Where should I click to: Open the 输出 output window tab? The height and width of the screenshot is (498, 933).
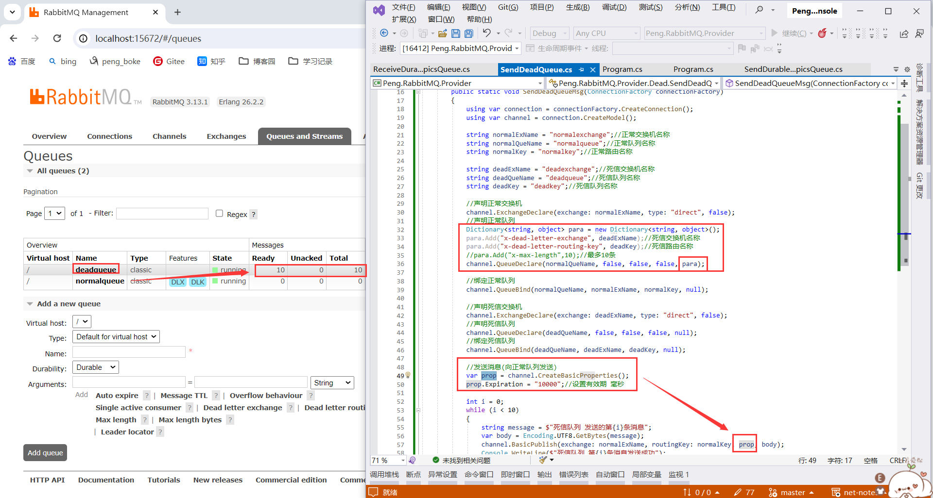(x=544, y=475)
